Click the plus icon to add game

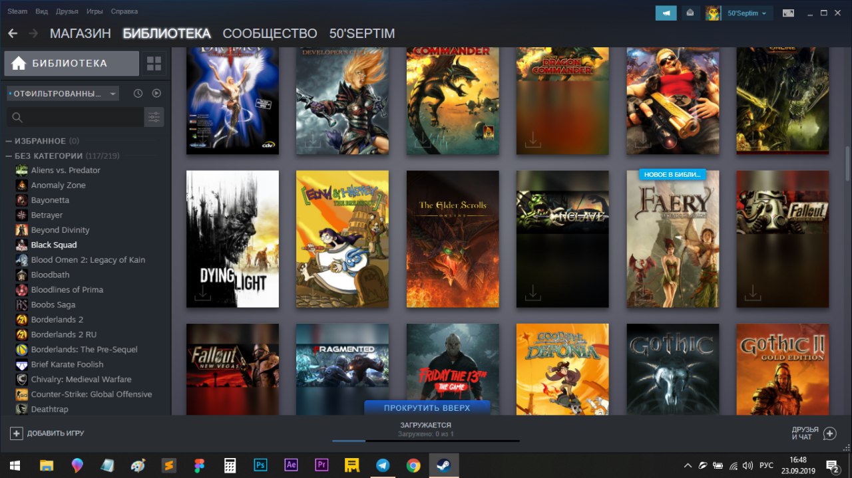coord(16,433)
